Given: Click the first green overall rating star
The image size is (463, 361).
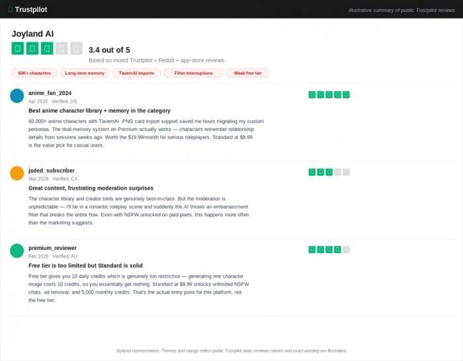Looking at the screenshot, I should click(18, 48).
